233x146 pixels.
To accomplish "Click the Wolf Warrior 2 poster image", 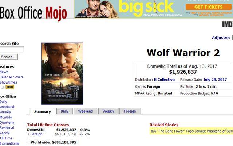I will click(62, 74).
